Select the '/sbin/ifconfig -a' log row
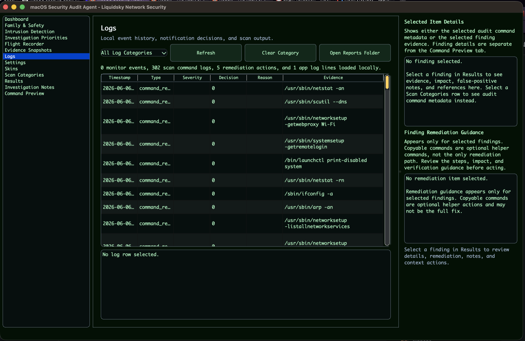Screen dimensions: 525x341 click(x=242, y=194)
